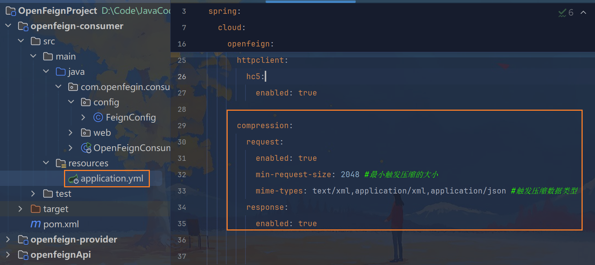The image size is (595, 265).
Task: Click line number 29 in the gutter
Action: click(x=182, y=126)
